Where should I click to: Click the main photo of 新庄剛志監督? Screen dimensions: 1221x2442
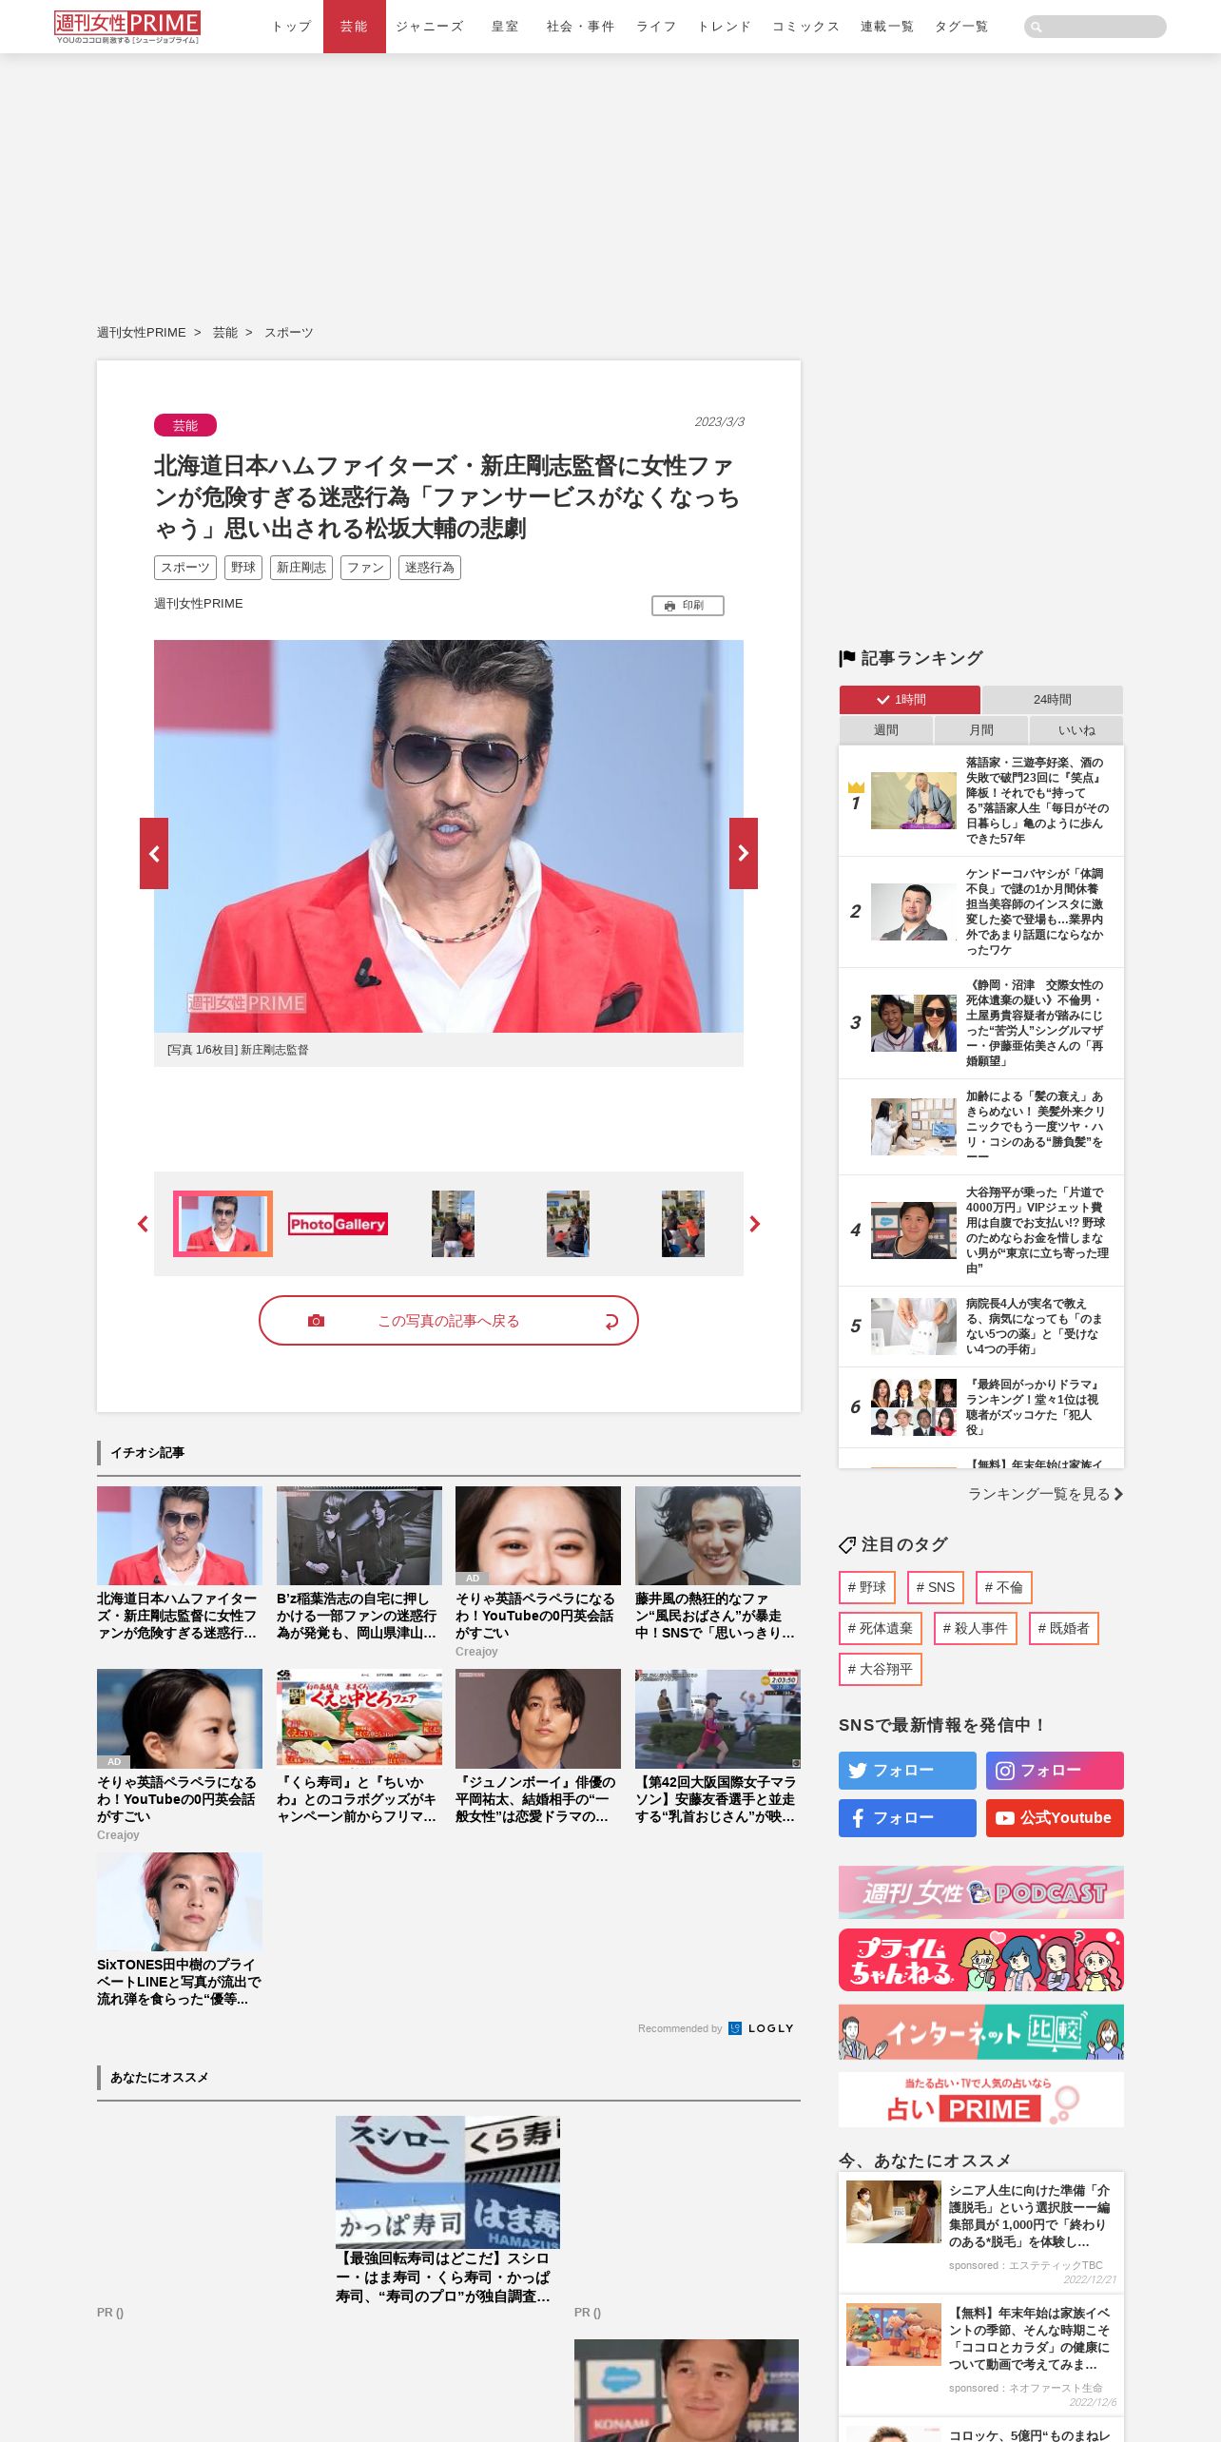(449, 836)
